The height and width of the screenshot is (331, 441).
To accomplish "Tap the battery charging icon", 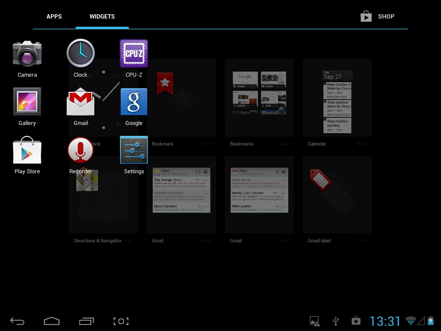I will coord(431,321).
